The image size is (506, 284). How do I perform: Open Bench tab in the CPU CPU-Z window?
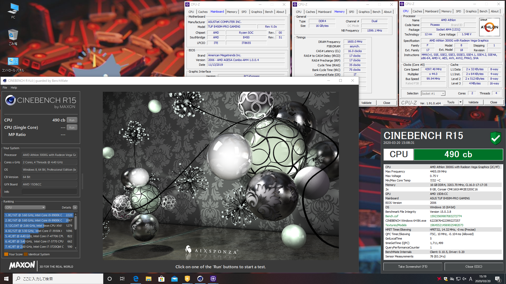[483, 11]
